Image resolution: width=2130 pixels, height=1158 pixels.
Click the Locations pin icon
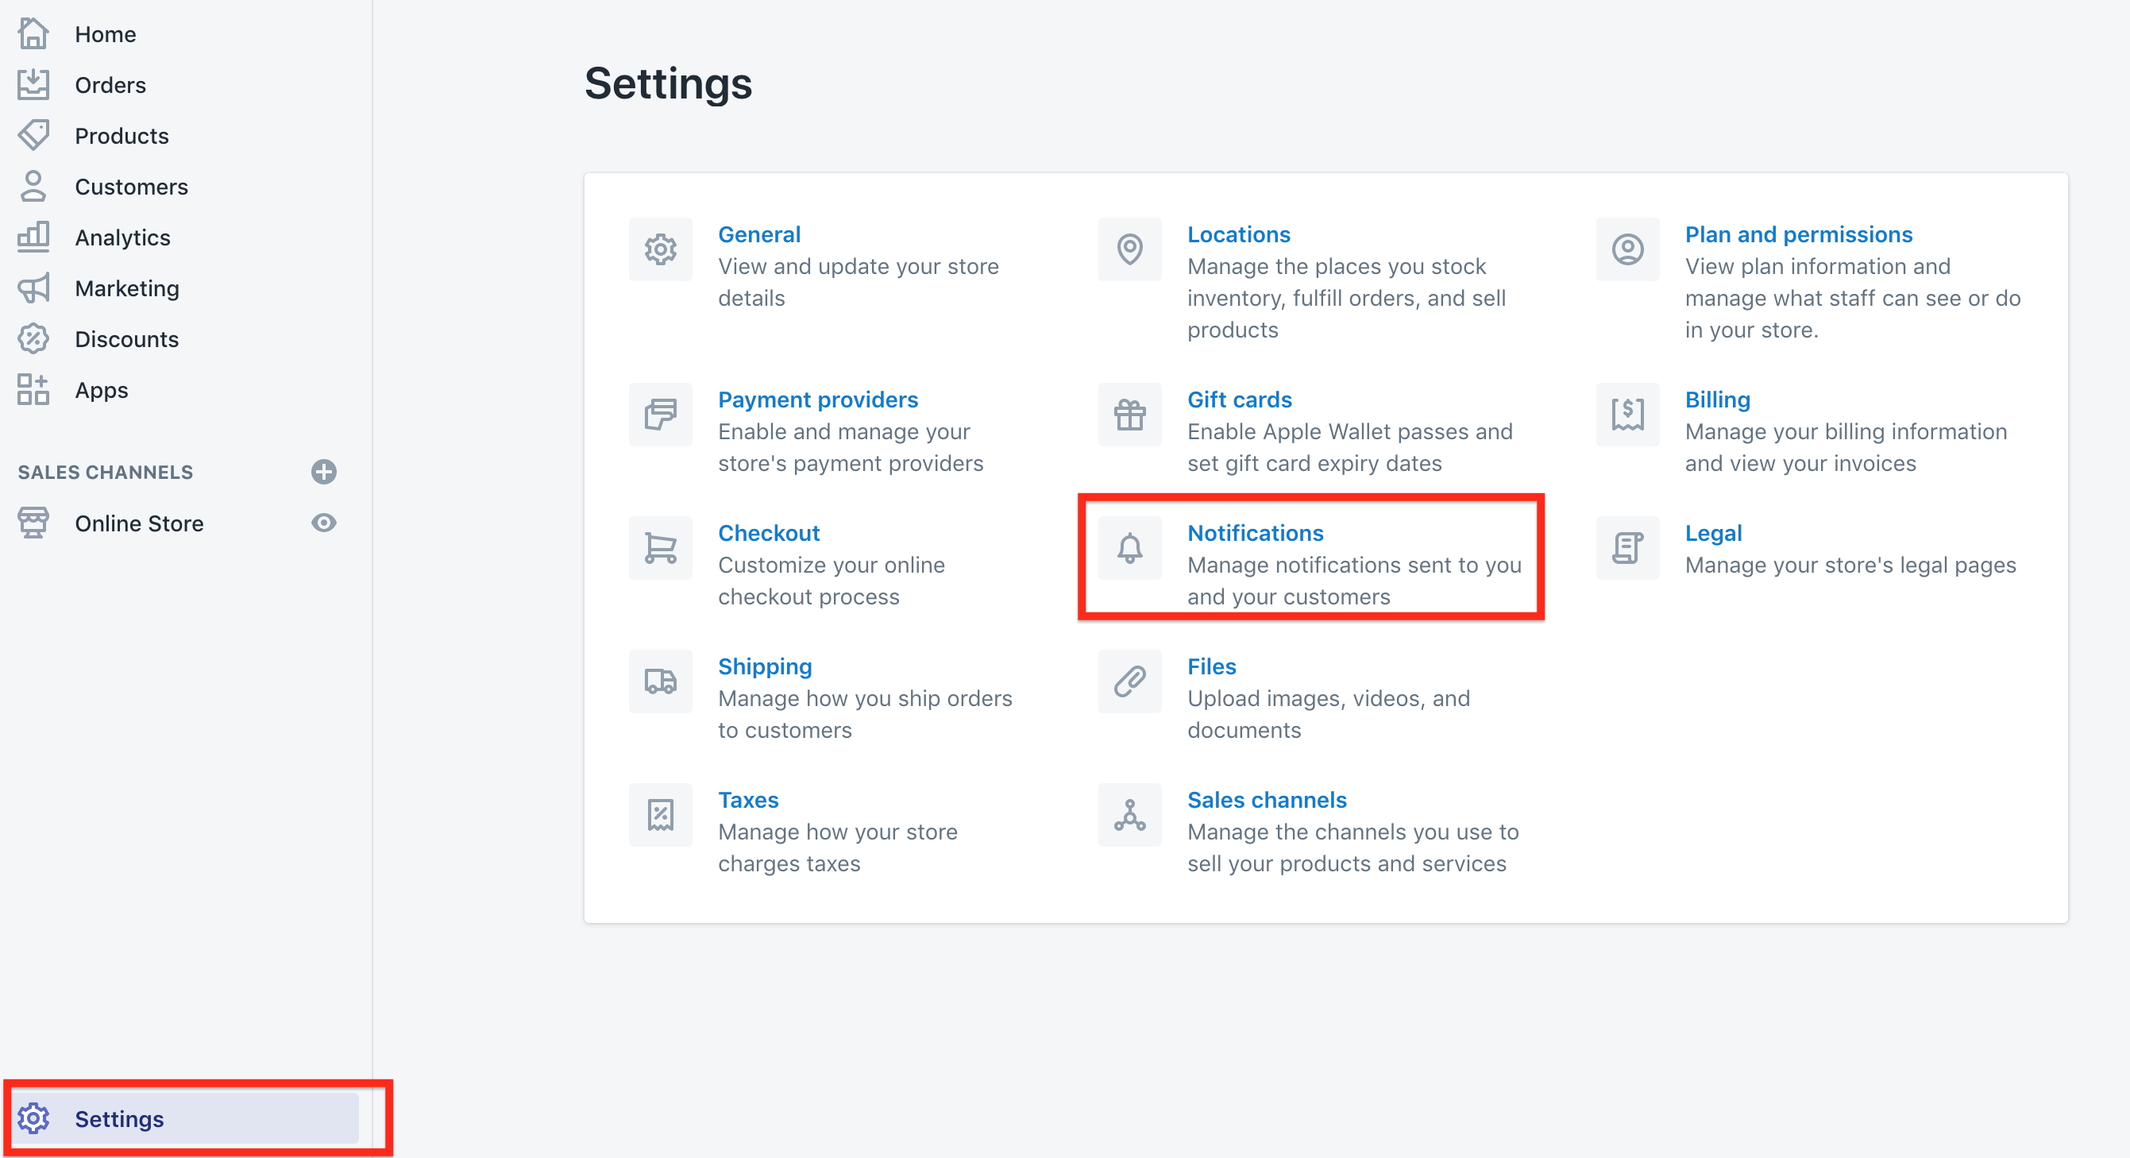coord(1129,249)
